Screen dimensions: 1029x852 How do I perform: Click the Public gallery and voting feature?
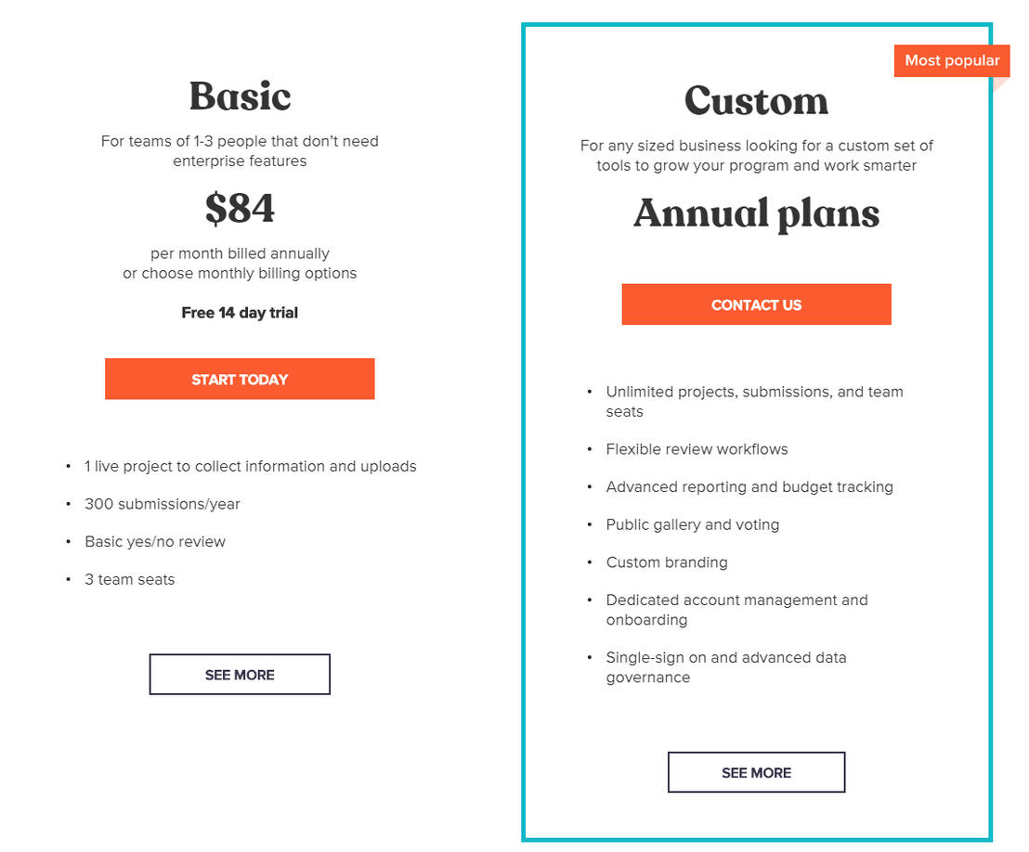pyautogui.click(x=692, y=524)
